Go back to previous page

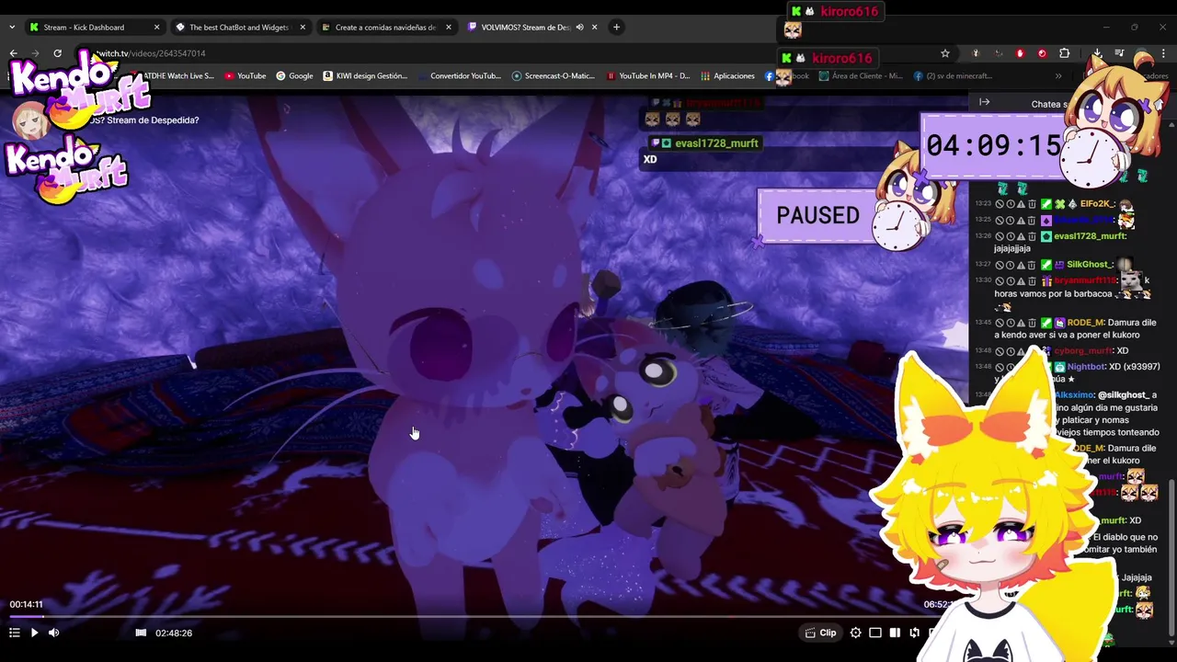pyautogui.click(x=13, y=53)
